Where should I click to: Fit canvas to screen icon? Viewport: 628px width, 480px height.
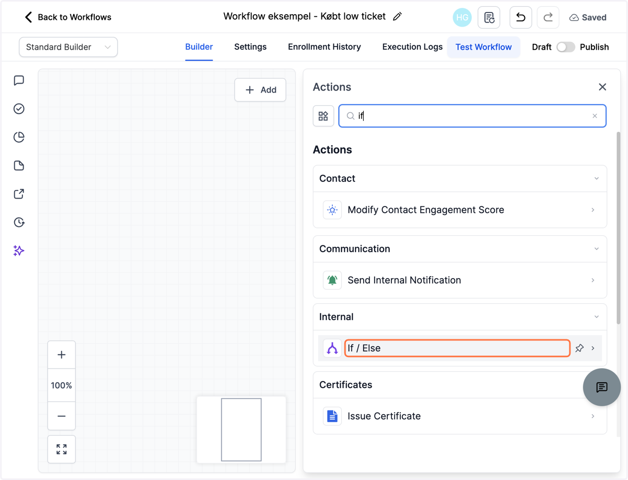61,449
